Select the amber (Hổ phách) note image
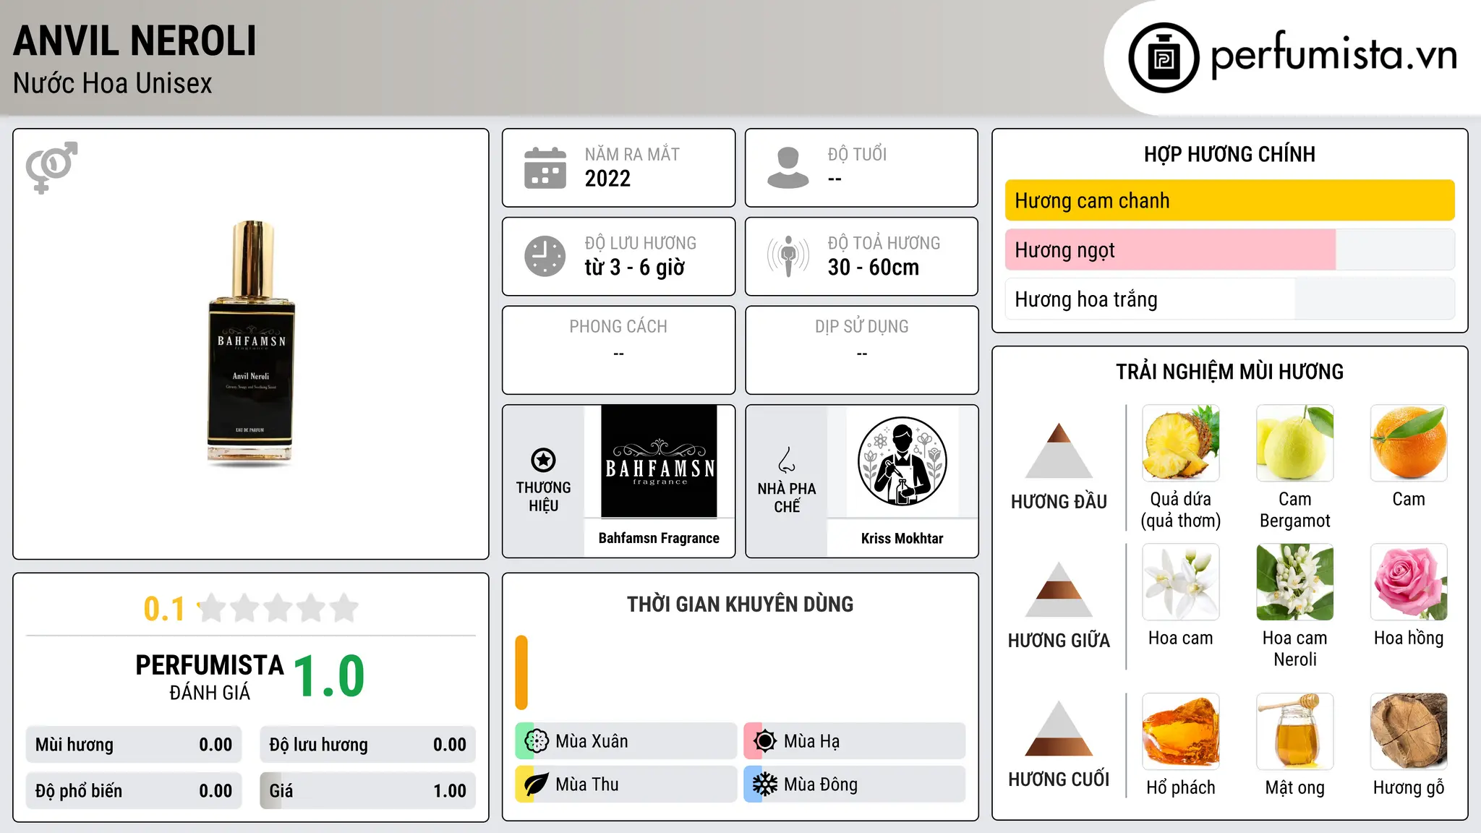 1181,732
